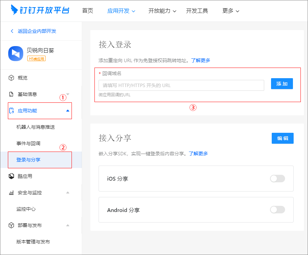Click the 贝锐向日葵 app icon
This screenshot has height=255, width=308.
pos(15,54)
